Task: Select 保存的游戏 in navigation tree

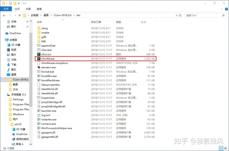Action: (22, 139)
